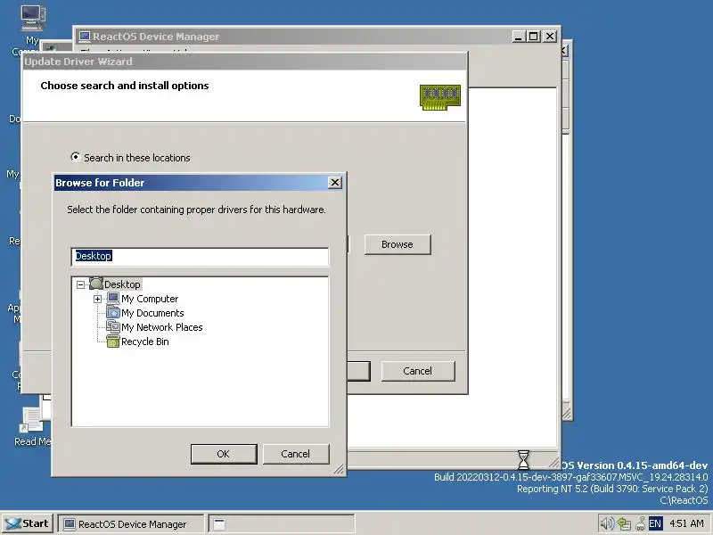Select "My Network Places" in folder tree
The height and width of the screenshot is (535, 713).
pos(162,327)
